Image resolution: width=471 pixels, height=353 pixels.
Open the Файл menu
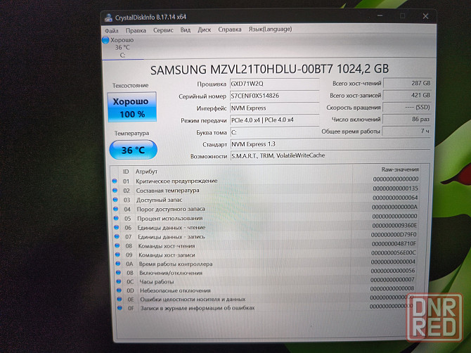pyautogui.click(x=111, y=30)
